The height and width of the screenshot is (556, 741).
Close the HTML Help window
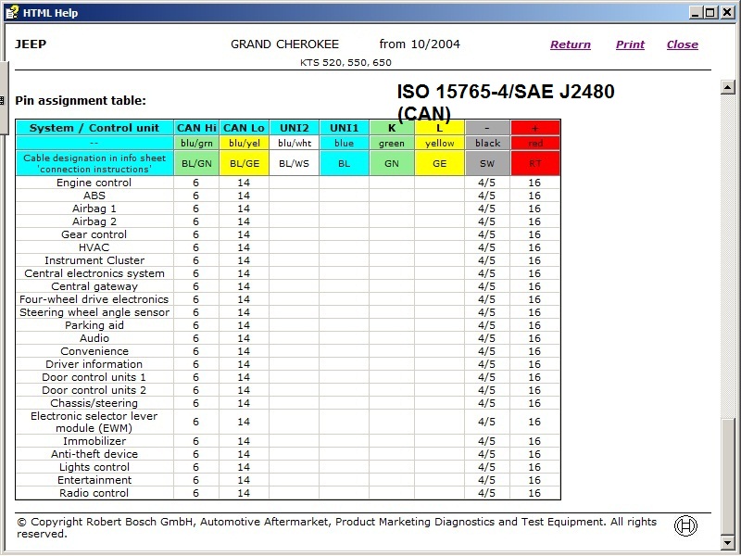727,12
